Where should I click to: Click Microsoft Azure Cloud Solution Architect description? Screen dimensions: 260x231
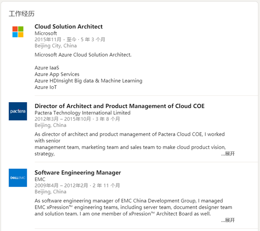tap(83, 54)
